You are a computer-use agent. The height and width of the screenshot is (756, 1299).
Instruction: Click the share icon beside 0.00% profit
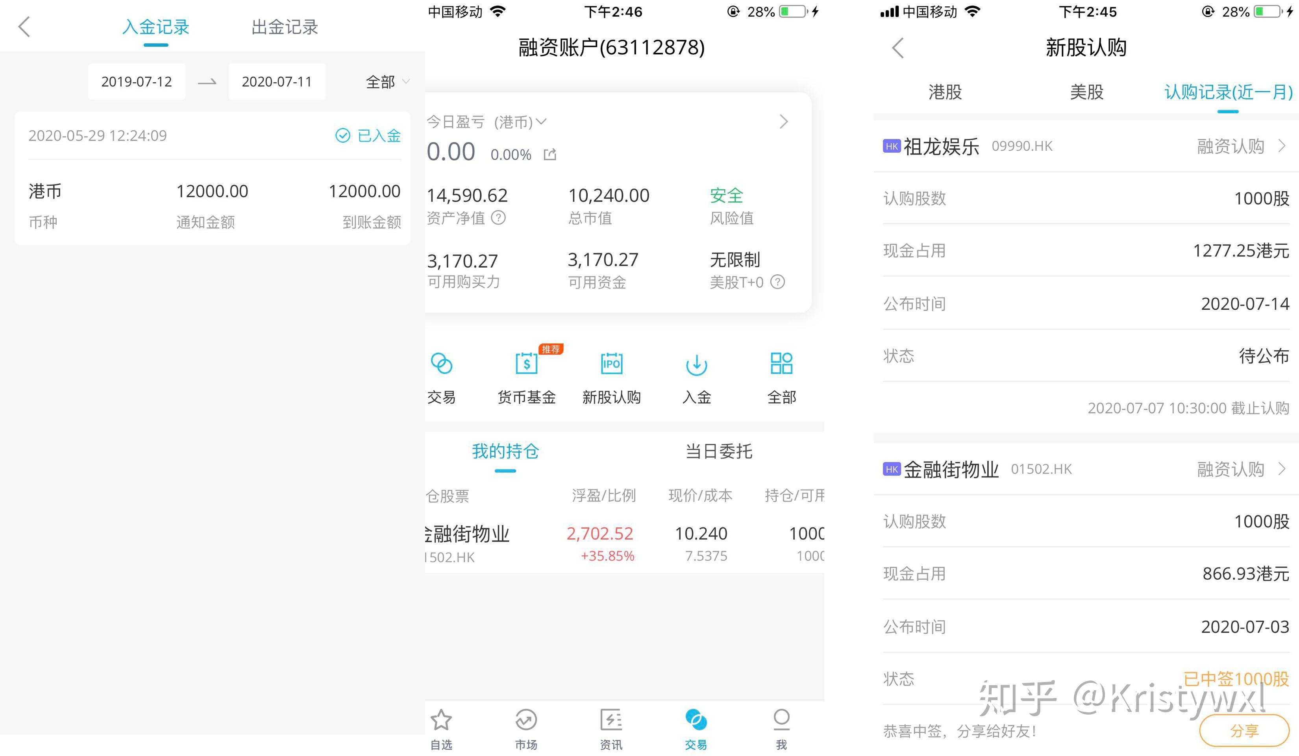[x=550, y=155]
